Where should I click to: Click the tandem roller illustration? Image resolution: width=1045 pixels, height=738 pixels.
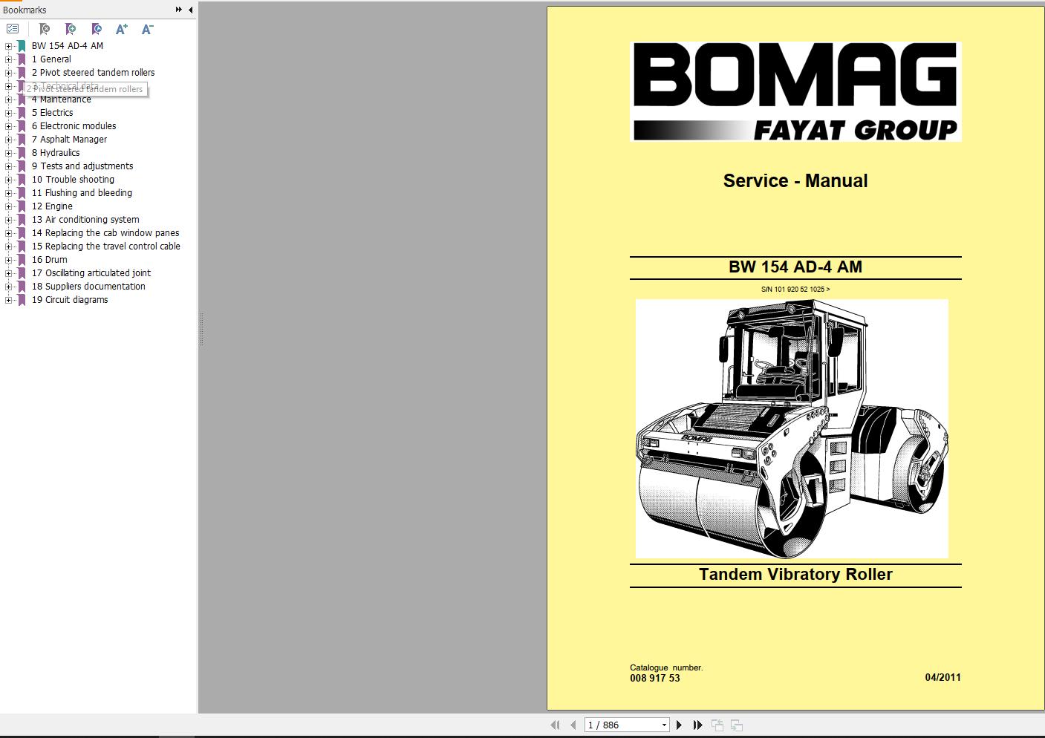792,428
